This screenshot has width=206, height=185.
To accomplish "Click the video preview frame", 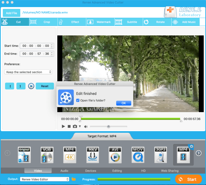I will (x=130, y=74).
